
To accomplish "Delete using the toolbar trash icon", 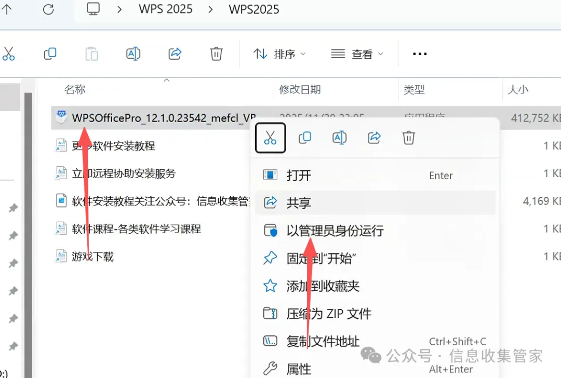I will 216,53.
